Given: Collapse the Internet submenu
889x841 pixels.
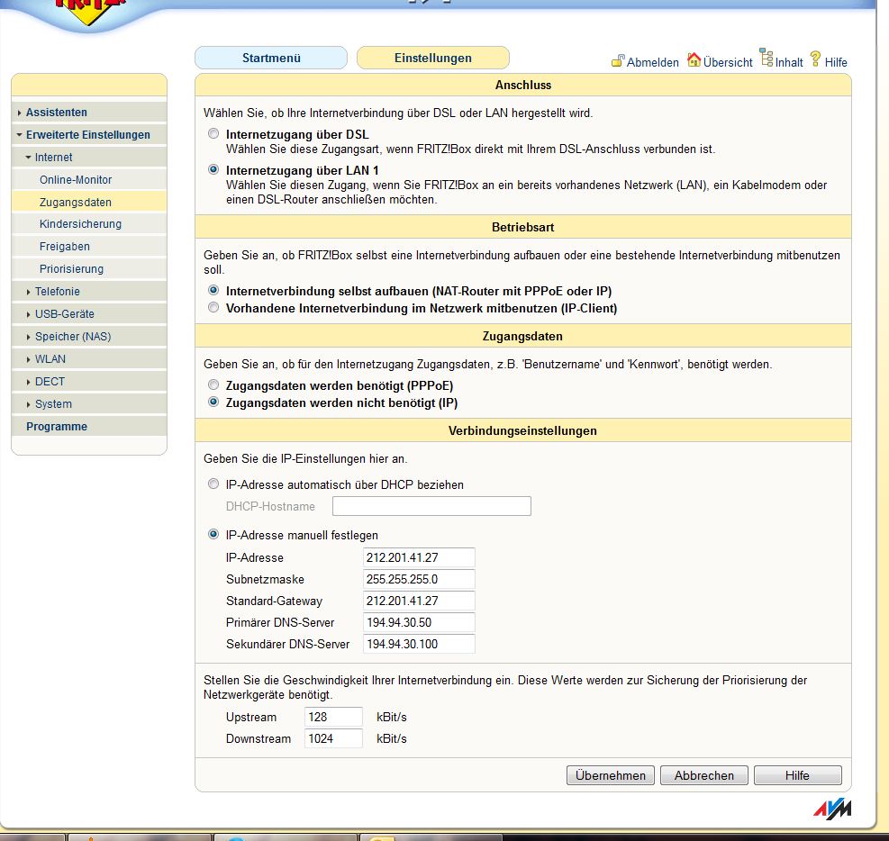Looking at the screenshot, I should pos(89,157).
